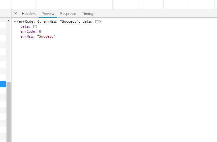Open the Timing tab
The width and height of the screenshot is (217, 142).
tap(87, 14)
